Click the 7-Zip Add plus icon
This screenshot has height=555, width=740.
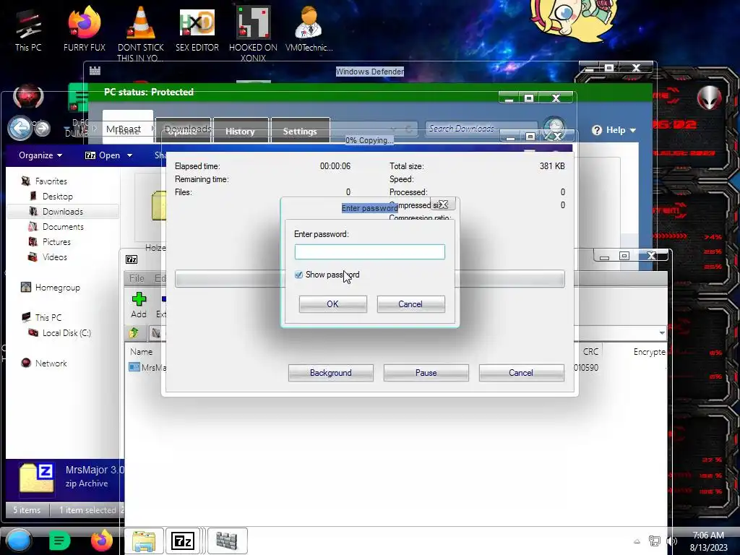(x=139, y=298)
